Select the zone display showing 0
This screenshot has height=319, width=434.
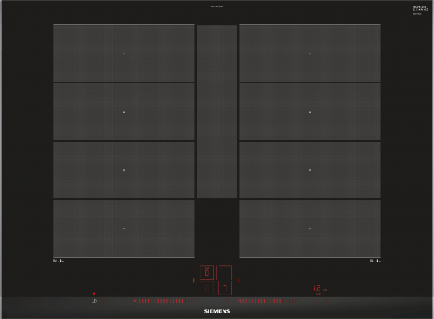pos(207,288)
